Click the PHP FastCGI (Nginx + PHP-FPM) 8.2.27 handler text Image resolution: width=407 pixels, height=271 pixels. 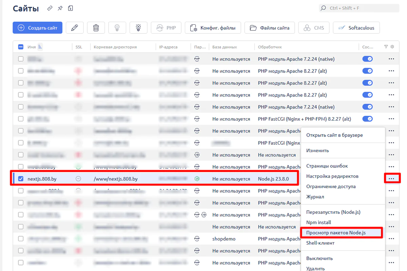pyautogui.click(x=305, y=119)
